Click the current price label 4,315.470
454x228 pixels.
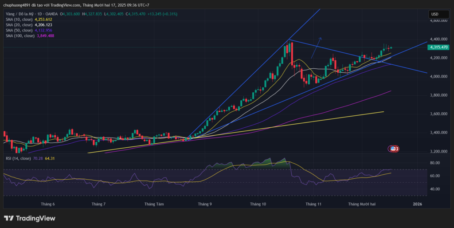(x=438, y=47)
